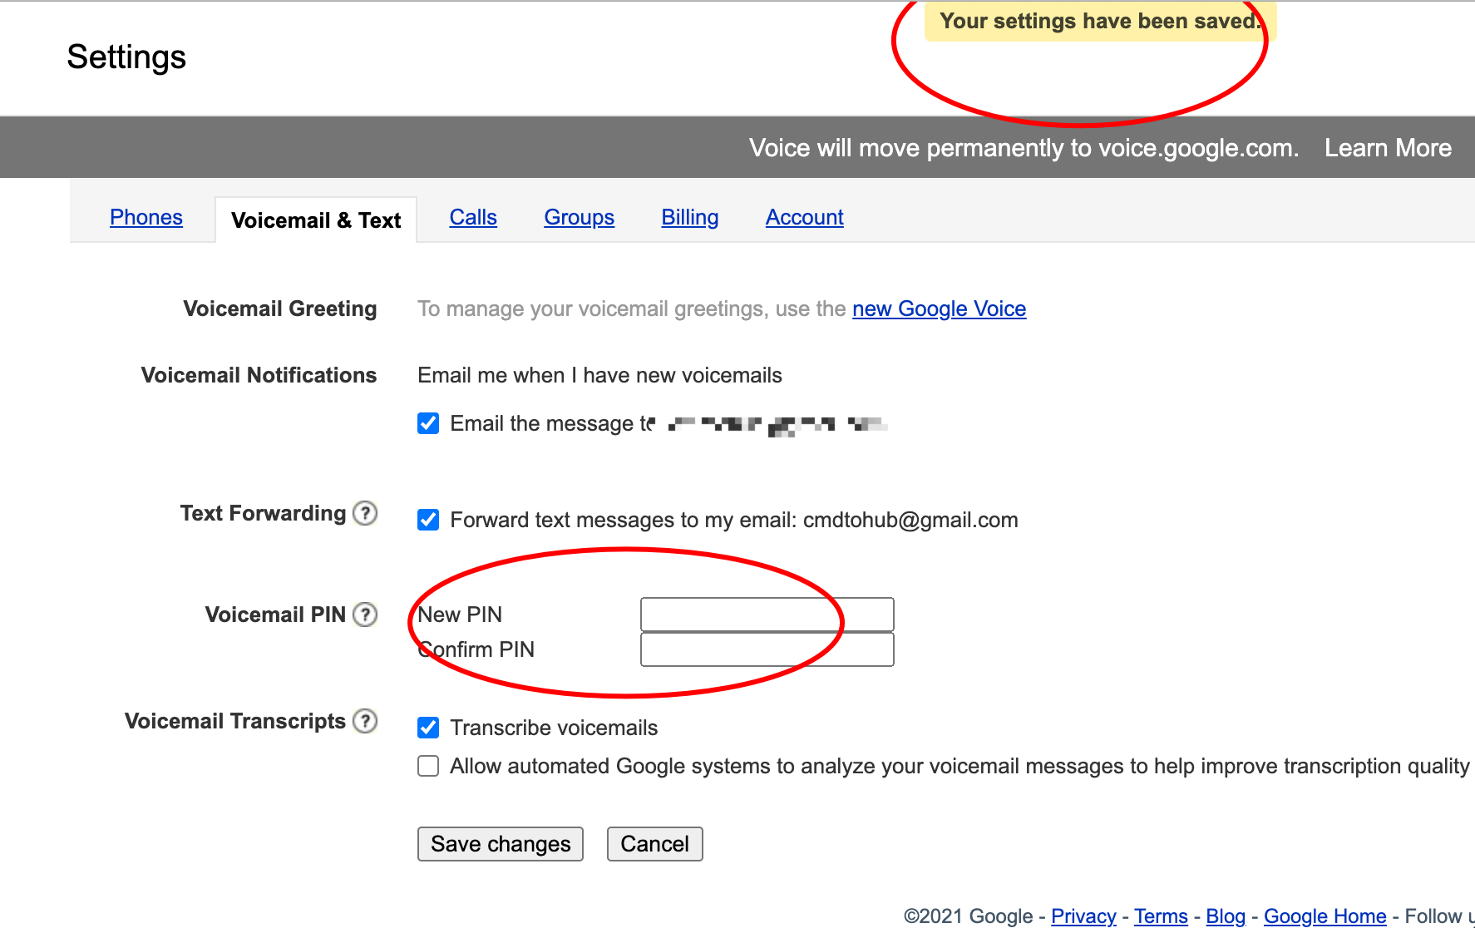
Task: Click the Save changes button
Action: pos(501,844)
